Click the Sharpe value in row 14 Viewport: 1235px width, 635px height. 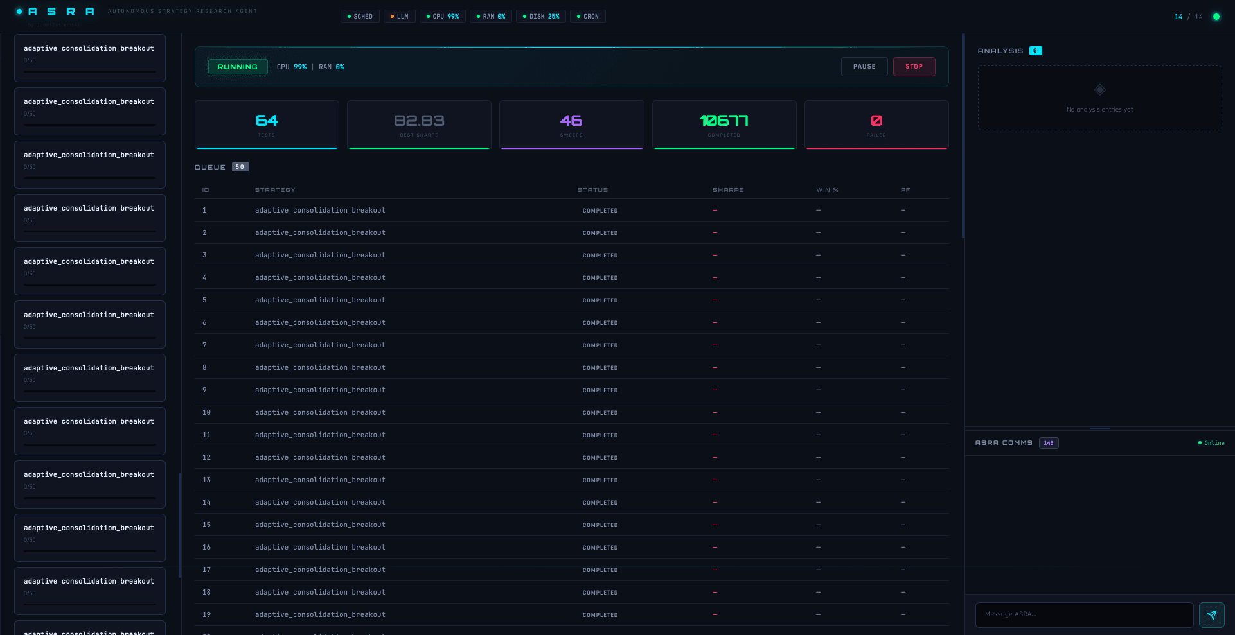pos(715,503)
